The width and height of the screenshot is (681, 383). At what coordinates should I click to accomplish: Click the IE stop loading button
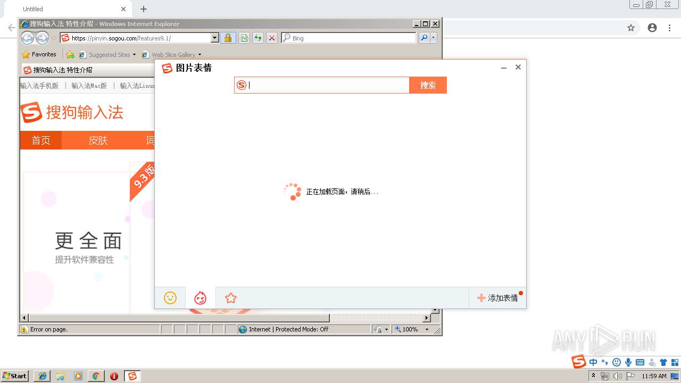tap(272, 38)
